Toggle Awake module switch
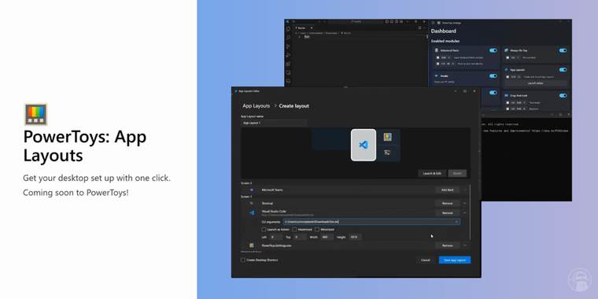Screen dimensions: 598x299 [493, 76]
